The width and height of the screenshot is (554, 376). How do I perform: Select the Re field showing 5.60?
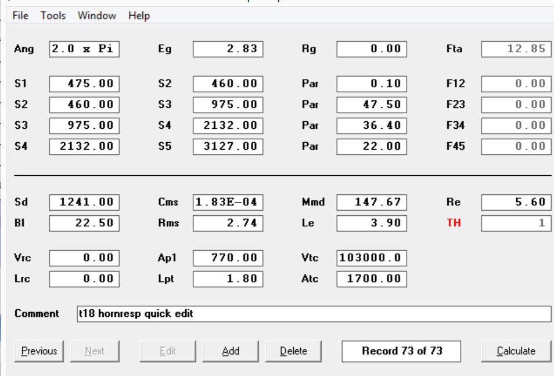[x=516, y=203]
